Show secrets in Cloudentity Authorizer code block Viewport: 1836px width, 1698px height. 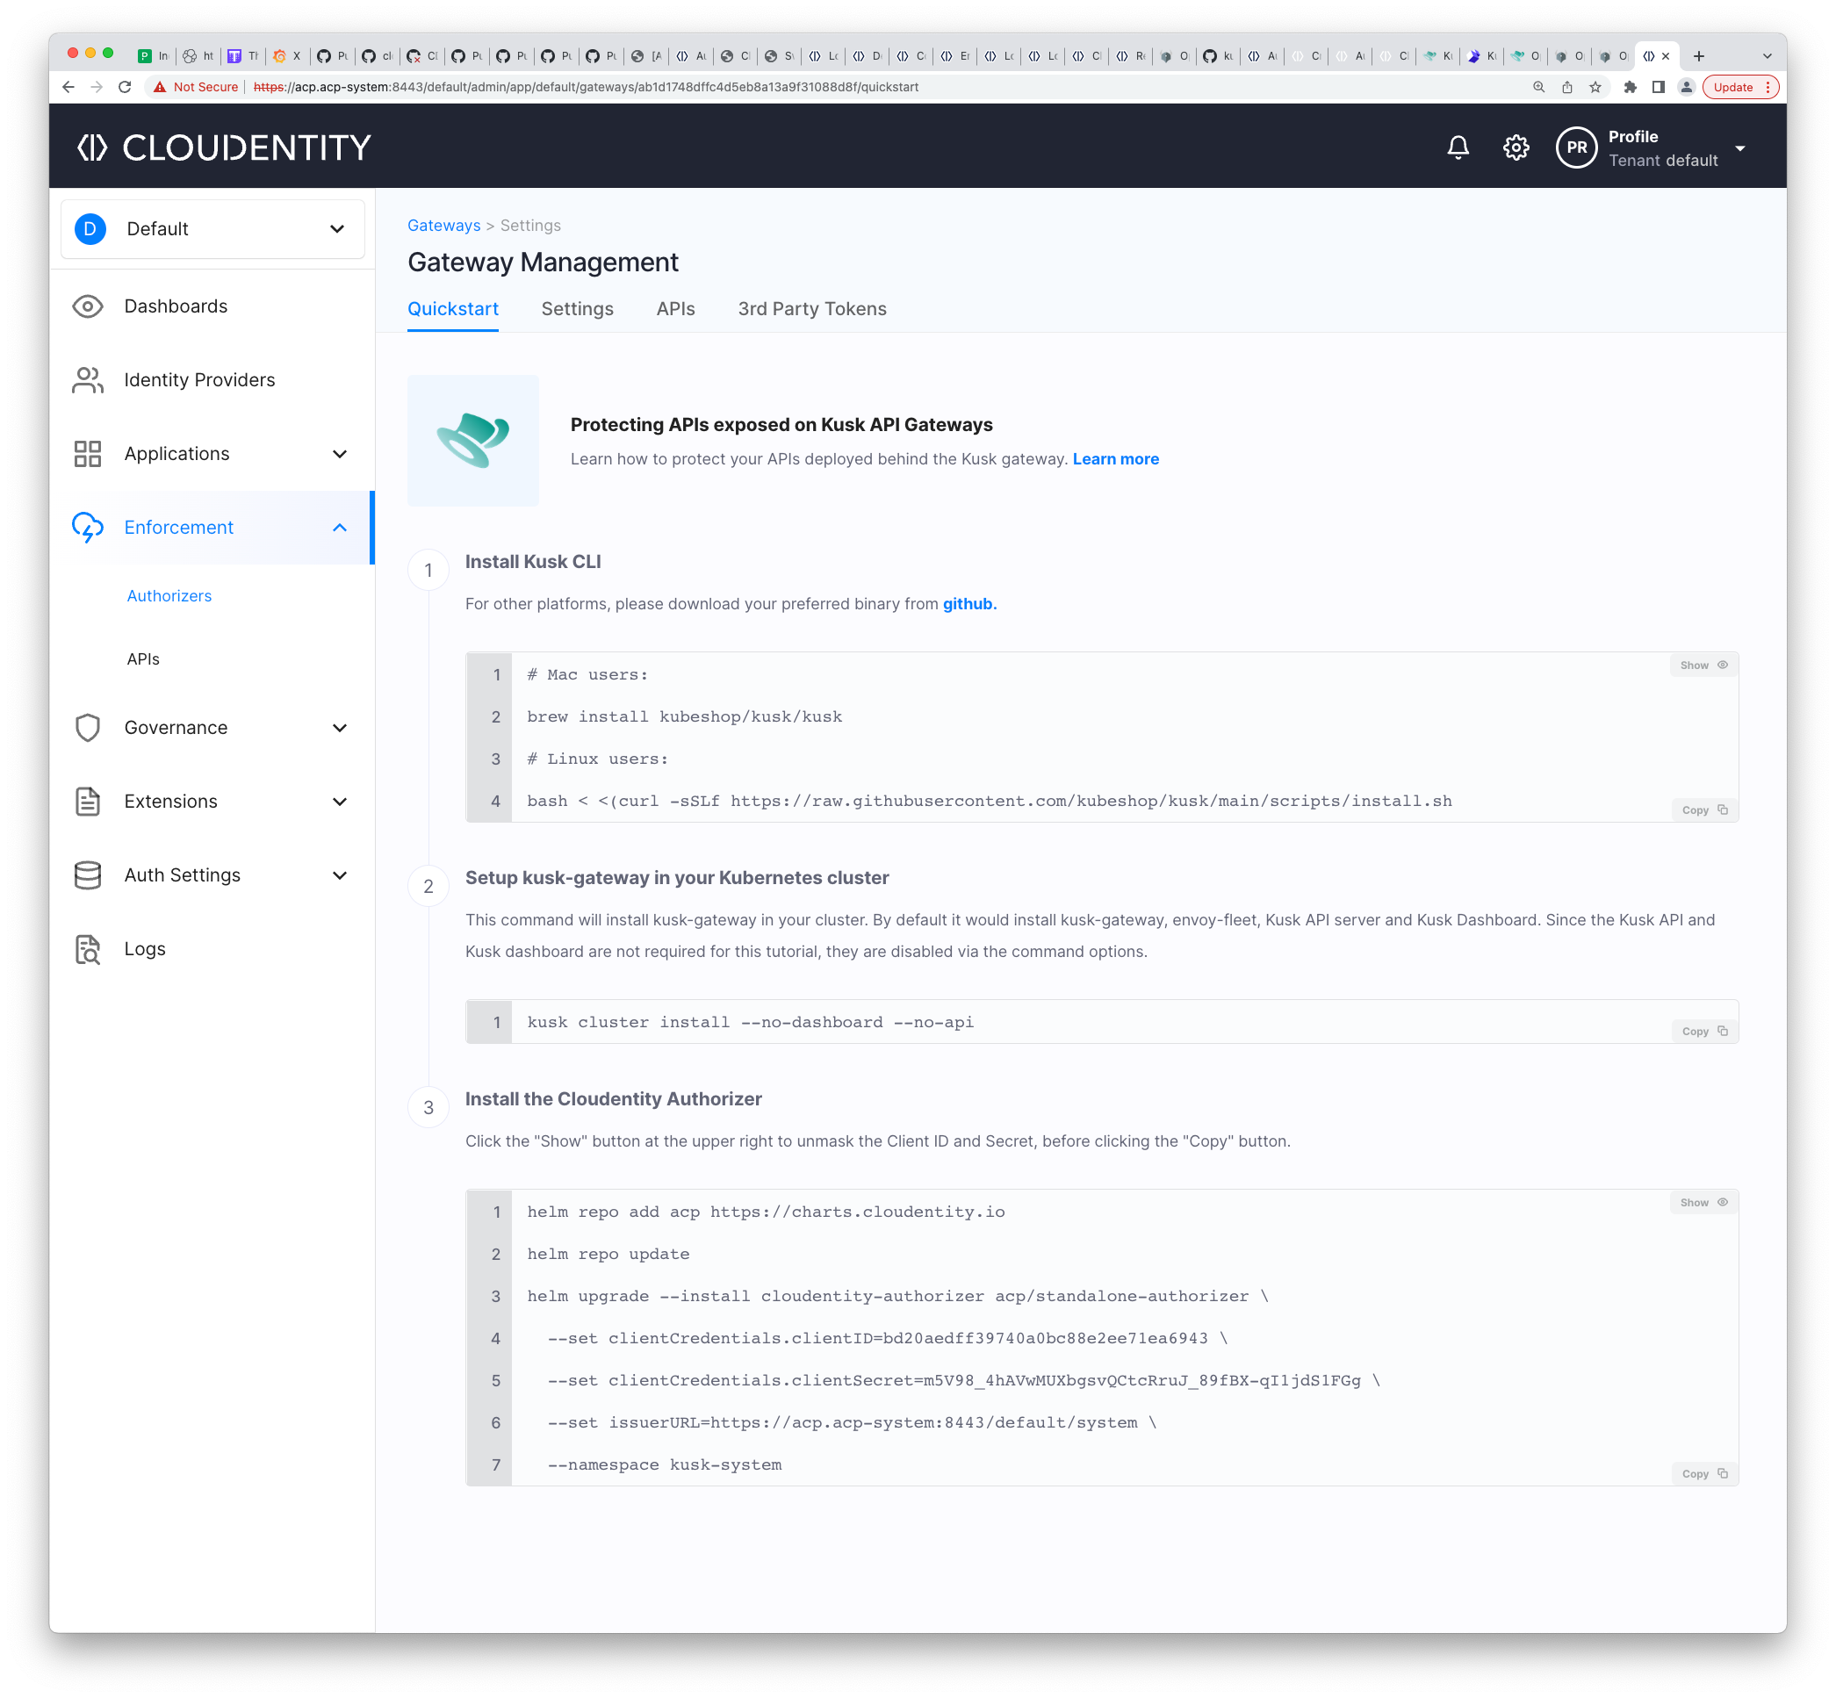click(1703, 1203)
